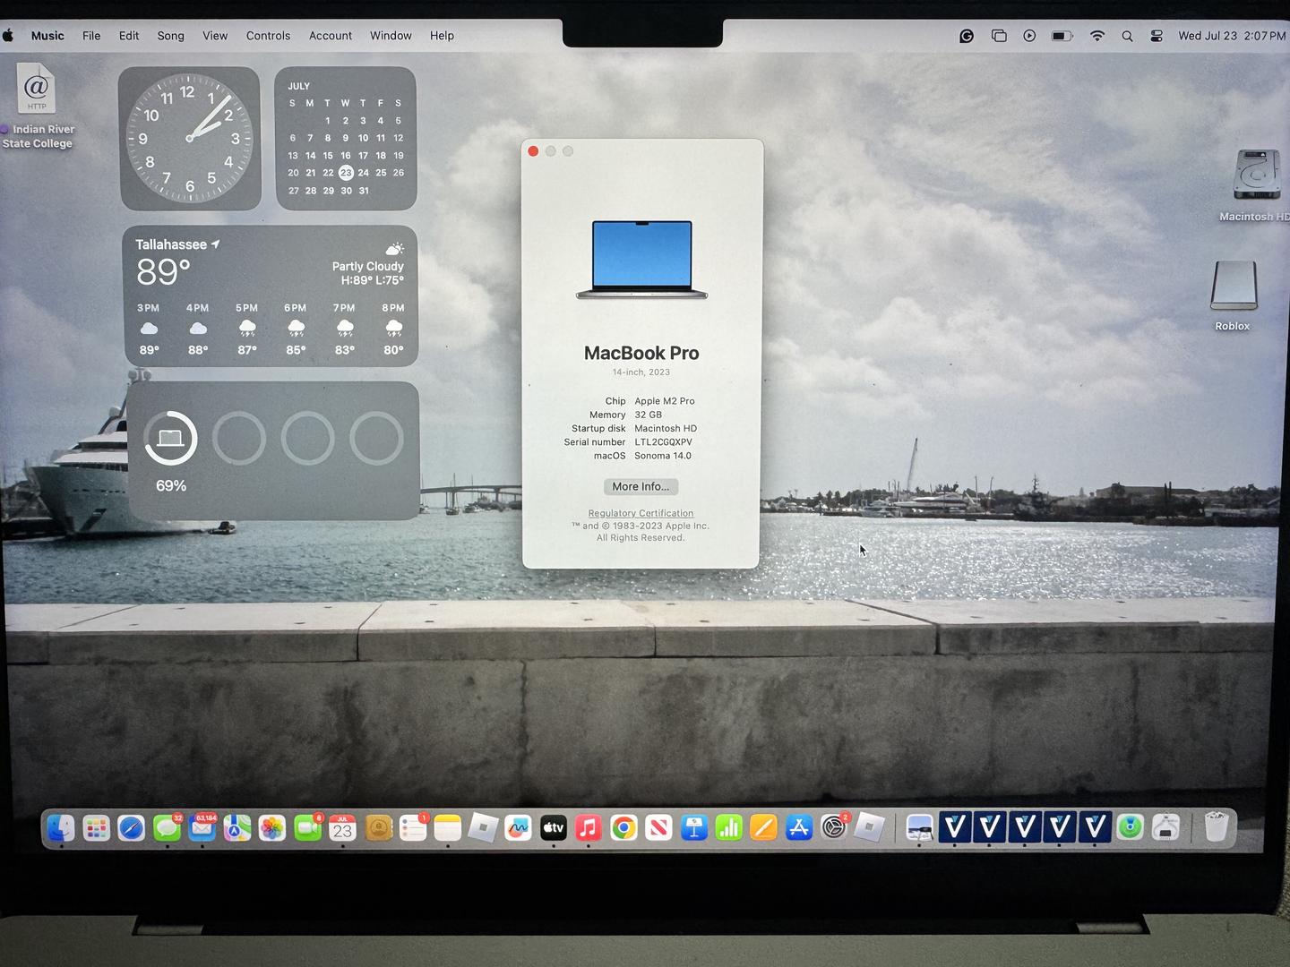Viewport: 1290px width, 967px height.
Task: Open Trash in the Dock
Action: [1216, 828]
